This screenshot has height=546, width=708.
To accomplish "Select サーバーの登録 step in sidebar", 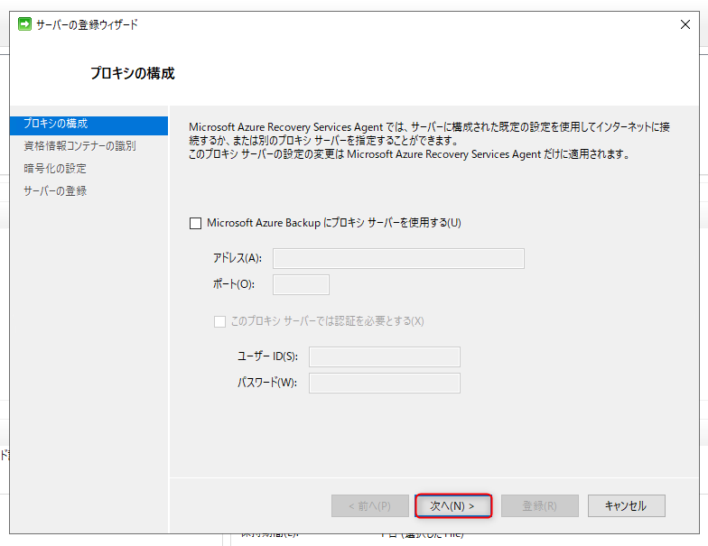I will 54,191.
